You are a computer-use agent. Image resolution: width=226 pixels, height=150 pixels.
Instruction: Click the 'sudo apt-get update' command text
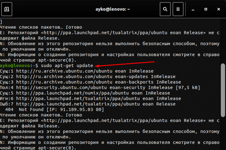point(67,66)
